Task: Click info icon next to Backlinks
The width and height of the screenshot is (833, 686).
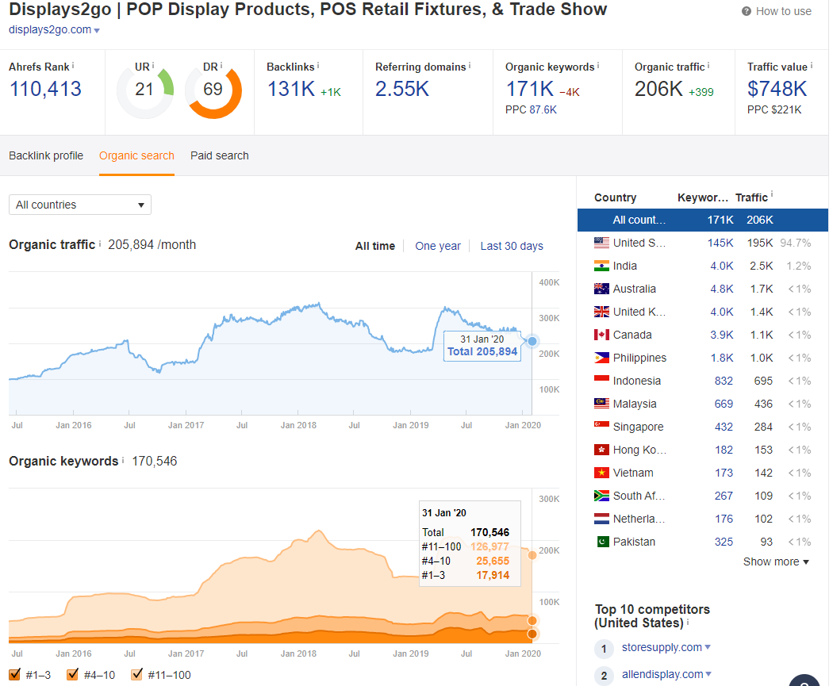Action: (317, 65)
